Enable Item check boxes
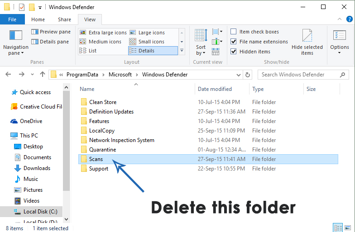This screenshot has width=355, height=232. coord(234,32)
